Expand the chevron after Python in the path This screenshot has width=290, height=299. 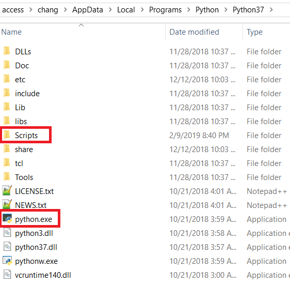[225, 9]
